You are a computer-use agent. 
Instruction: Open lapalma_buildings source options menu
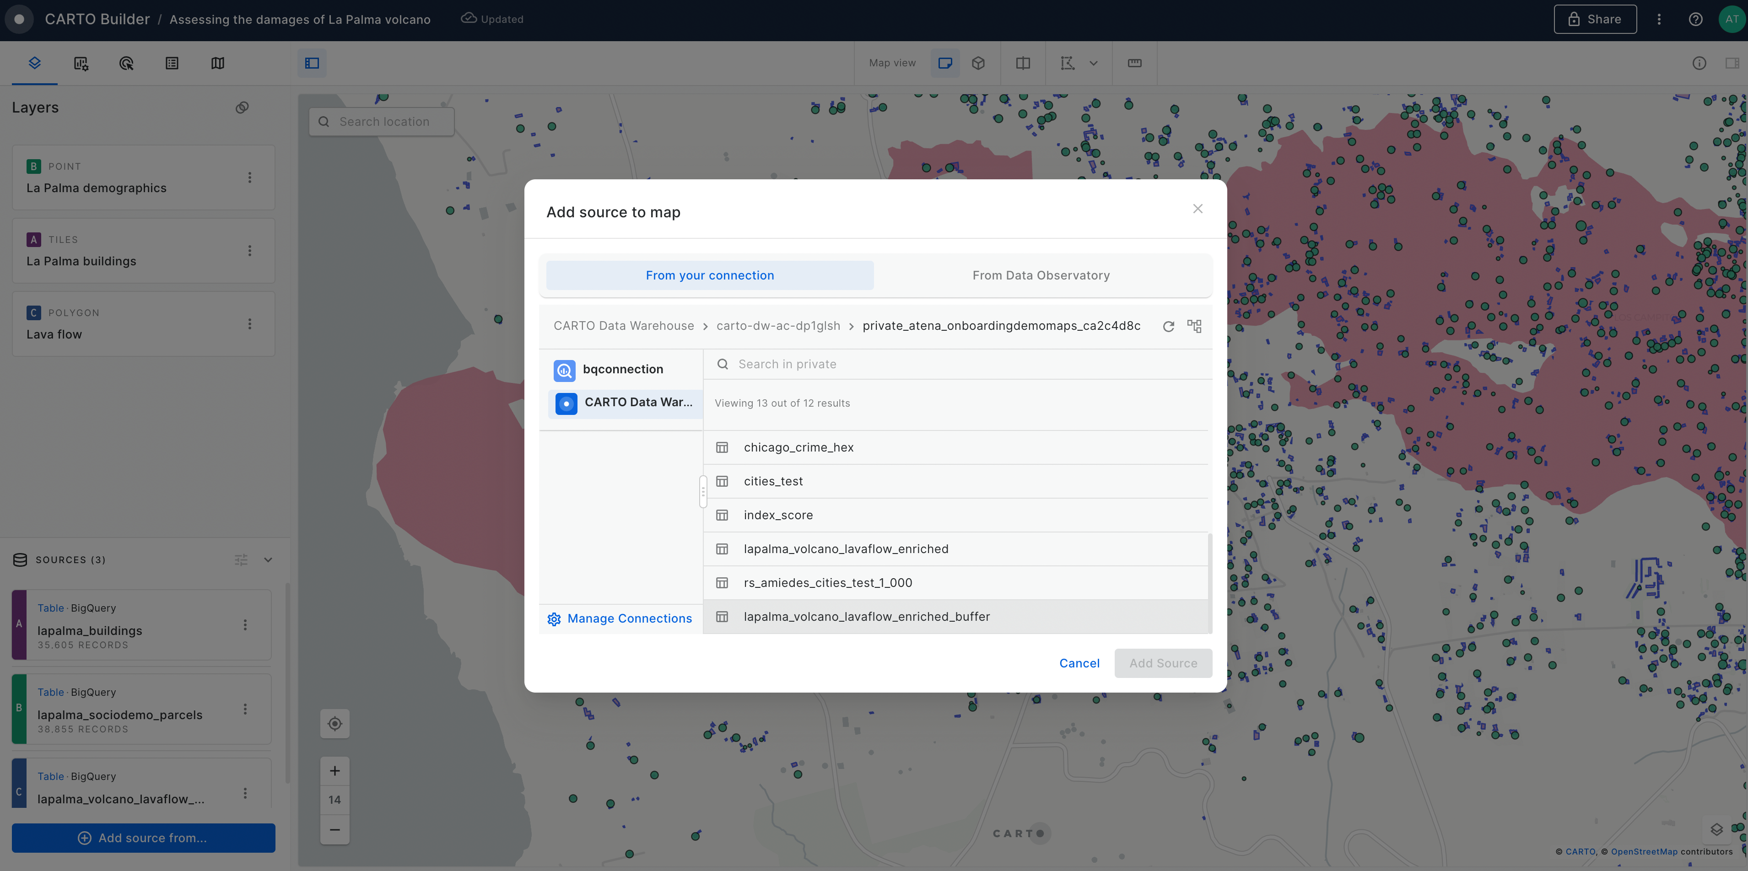point(245,625)
